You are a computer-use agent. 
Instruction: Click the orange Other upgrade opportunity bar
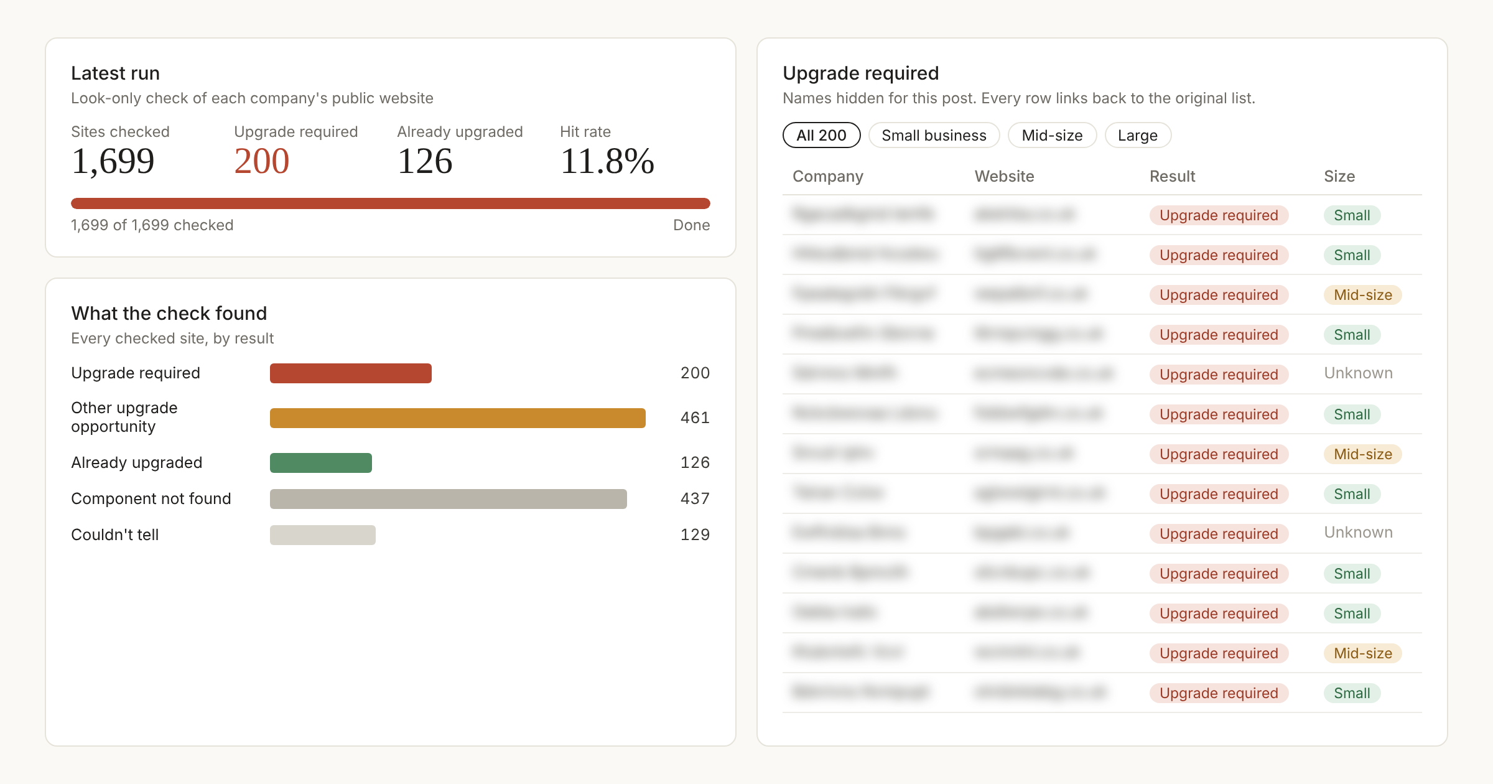(x=458, y=418)
